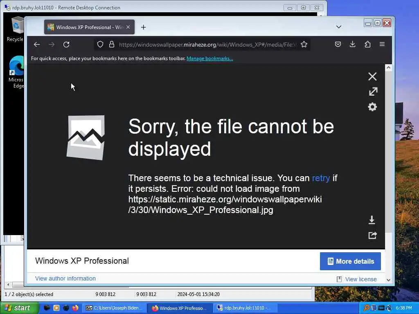The width and height of the screenshot is (419, 314).
Task: Click the magnifier icon in system tray
Action: pyautogui.click(x=367, y=308)
